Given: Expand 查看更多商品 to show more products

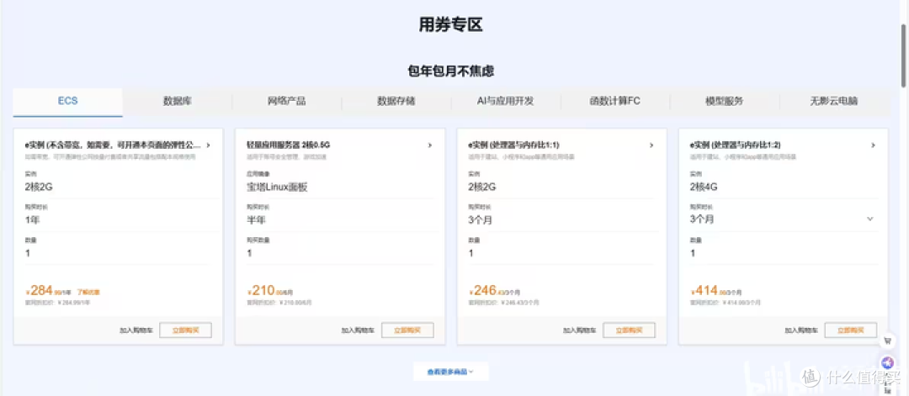Looking at the screenshot, I should [450, 372].
